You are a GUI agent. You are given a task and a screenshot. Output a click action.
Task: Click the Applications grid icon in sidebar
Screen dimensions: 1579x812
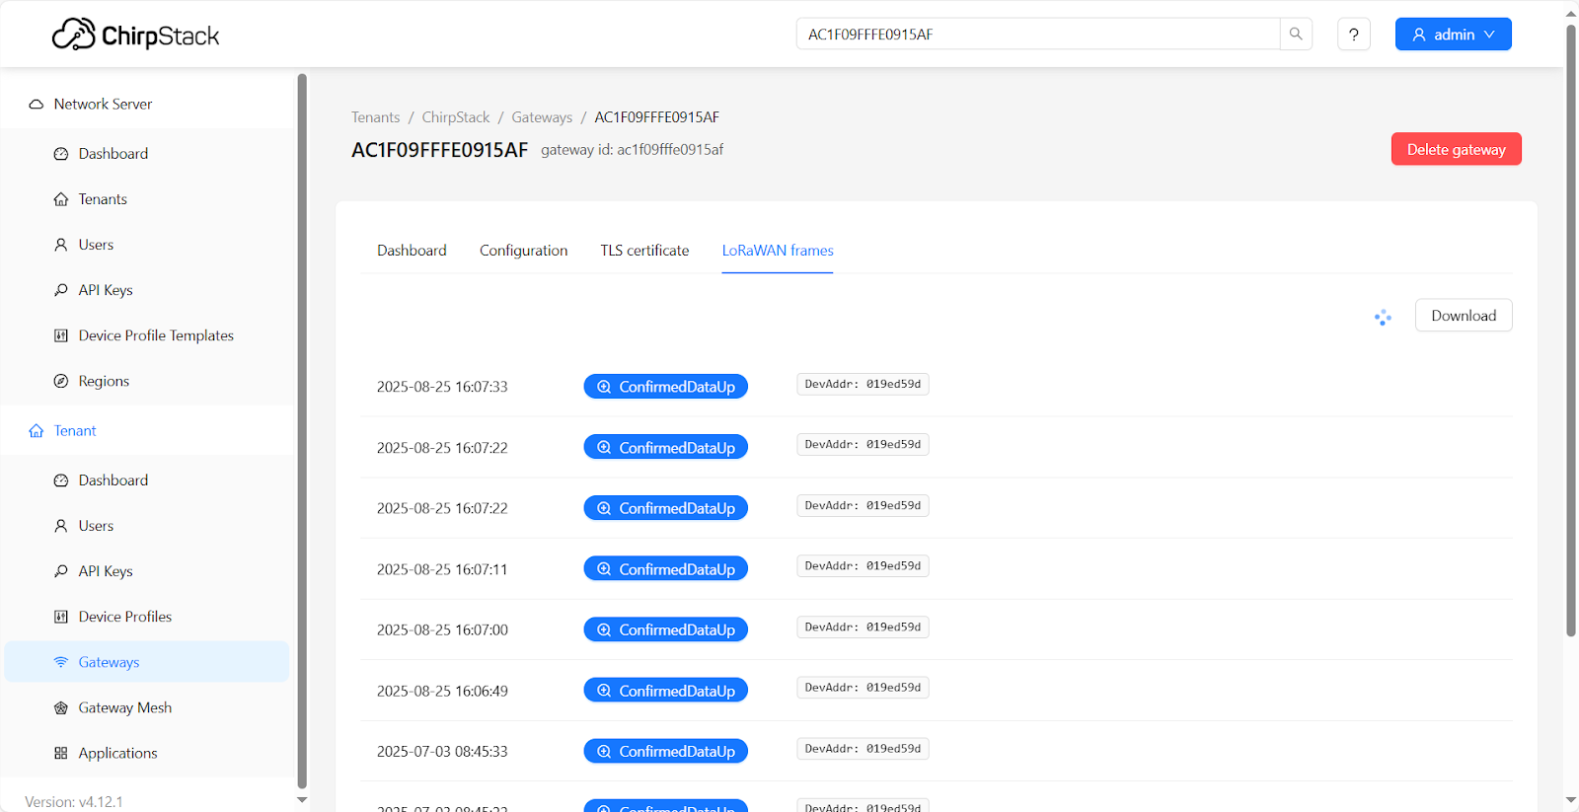[61, 753]
